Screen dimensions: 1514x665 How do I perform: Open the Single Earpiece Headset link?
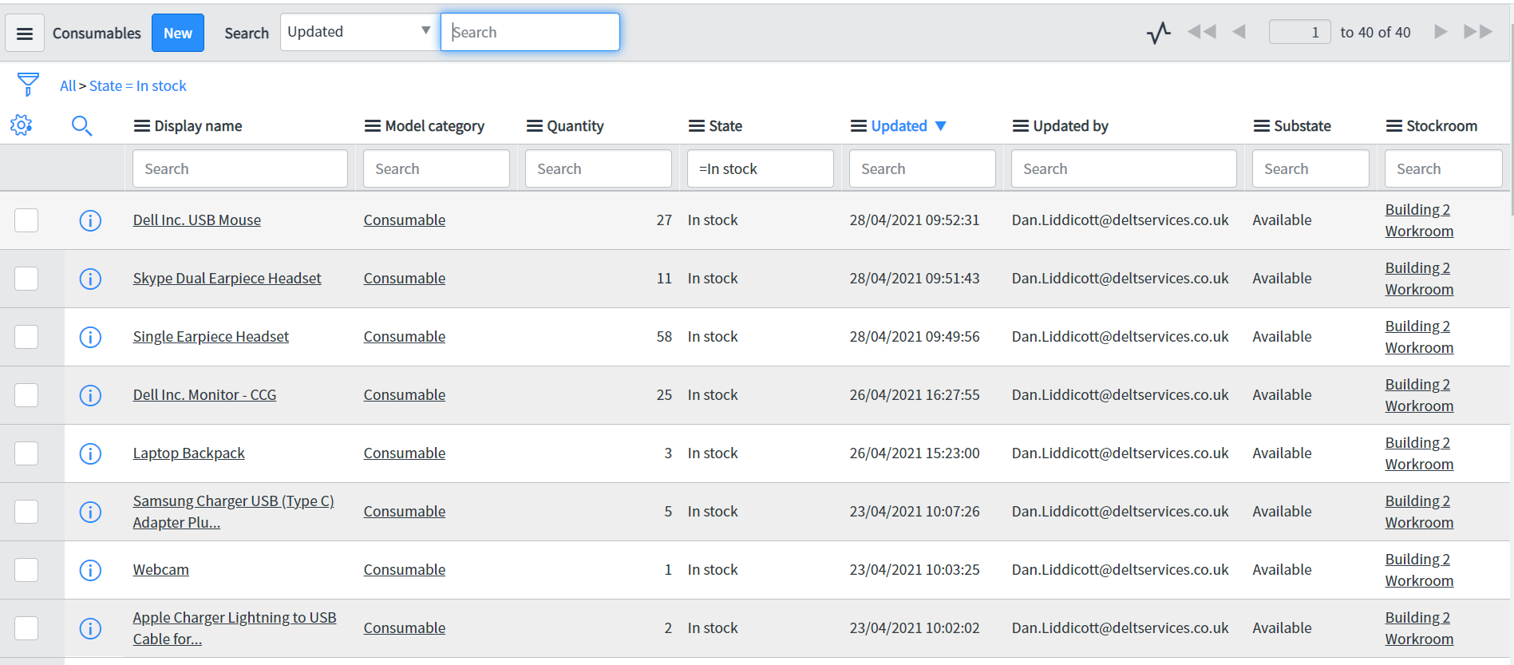211,337
